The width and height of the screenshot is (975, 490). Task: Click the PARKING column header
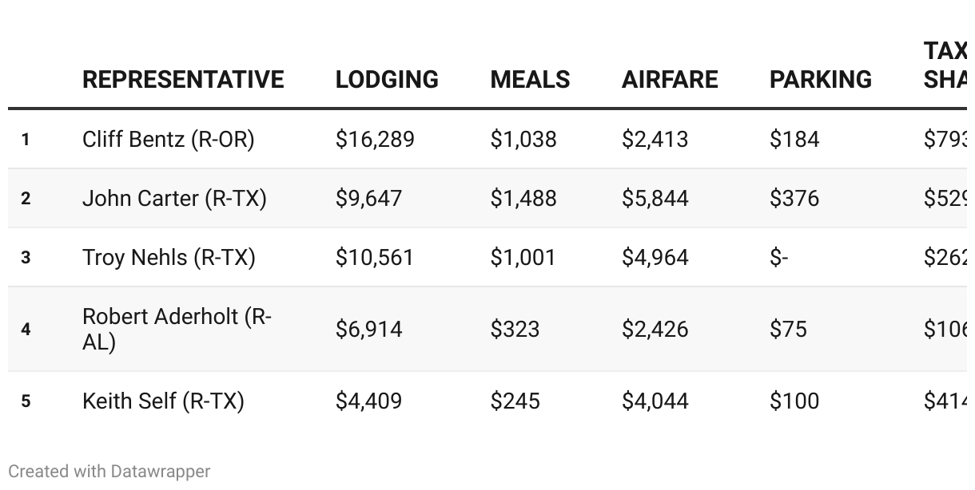[x=820, y=80]
